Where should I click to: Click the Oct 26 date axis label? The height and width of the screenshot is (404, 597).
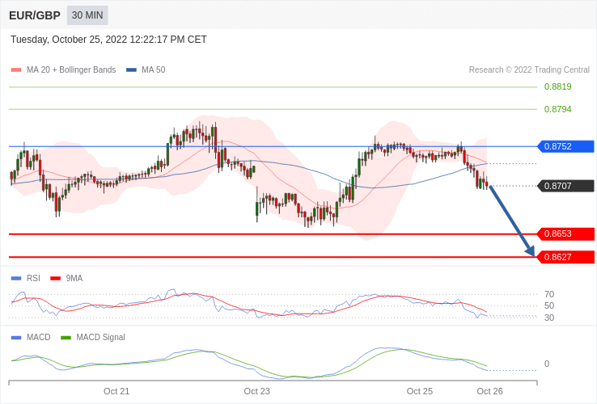490,391
